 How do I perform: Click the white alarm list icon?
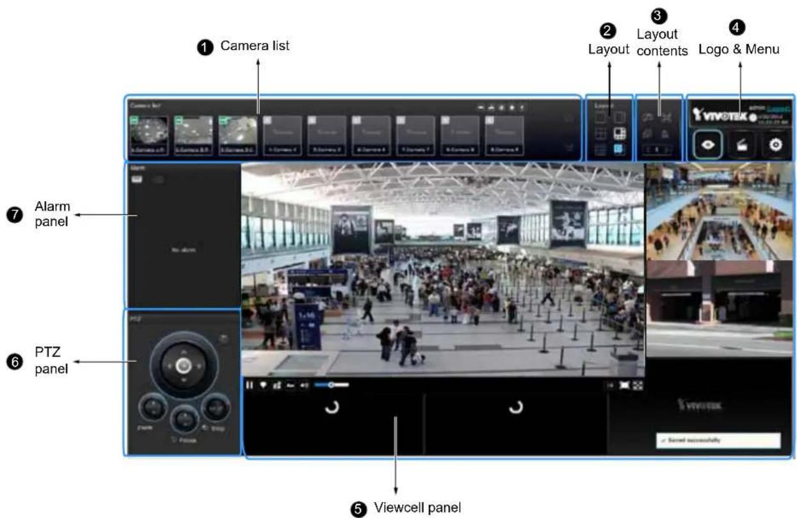(x=136, y=180)
